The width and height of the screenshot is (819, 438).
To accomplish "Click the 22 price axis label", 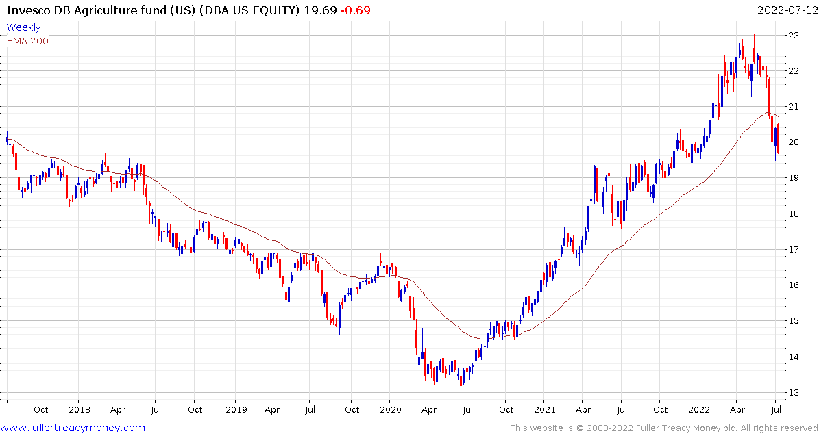I will tap(794, 71).
